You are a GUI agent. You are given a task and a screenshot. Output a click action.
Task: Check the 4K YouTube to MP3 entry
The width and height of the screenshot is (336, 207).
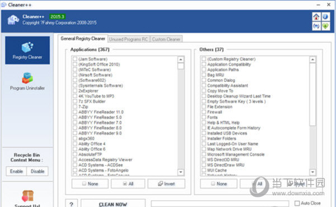75,96
